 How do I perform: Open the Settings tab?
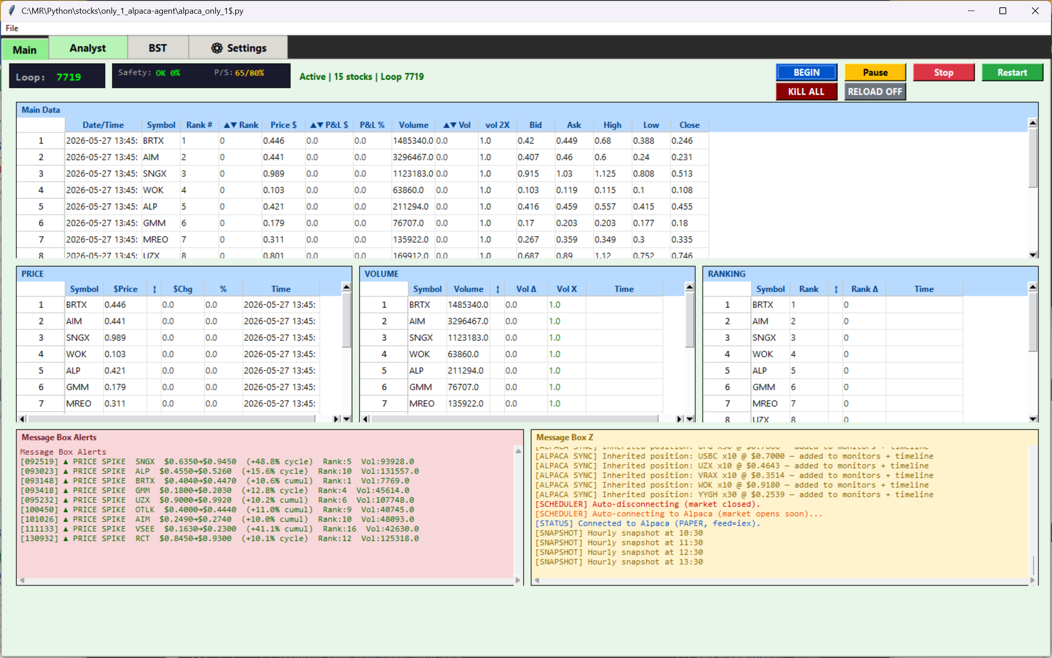click(238, 48)
